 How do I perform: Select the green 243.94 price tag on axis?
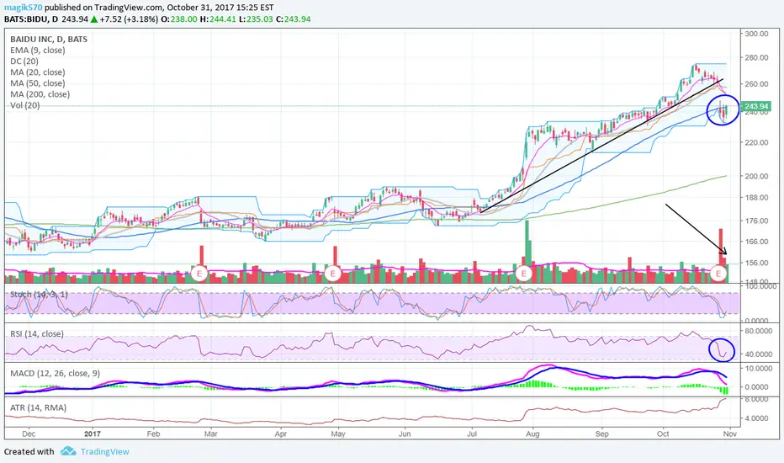click(x=755, y=106)
